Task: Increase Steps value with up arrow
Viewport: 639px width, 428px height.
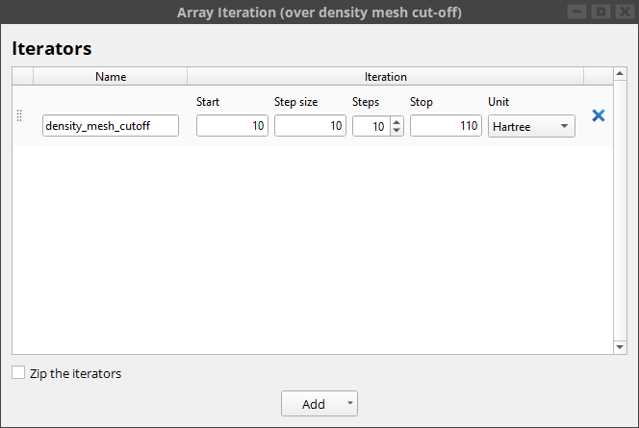Action: (x=396, y=122)
